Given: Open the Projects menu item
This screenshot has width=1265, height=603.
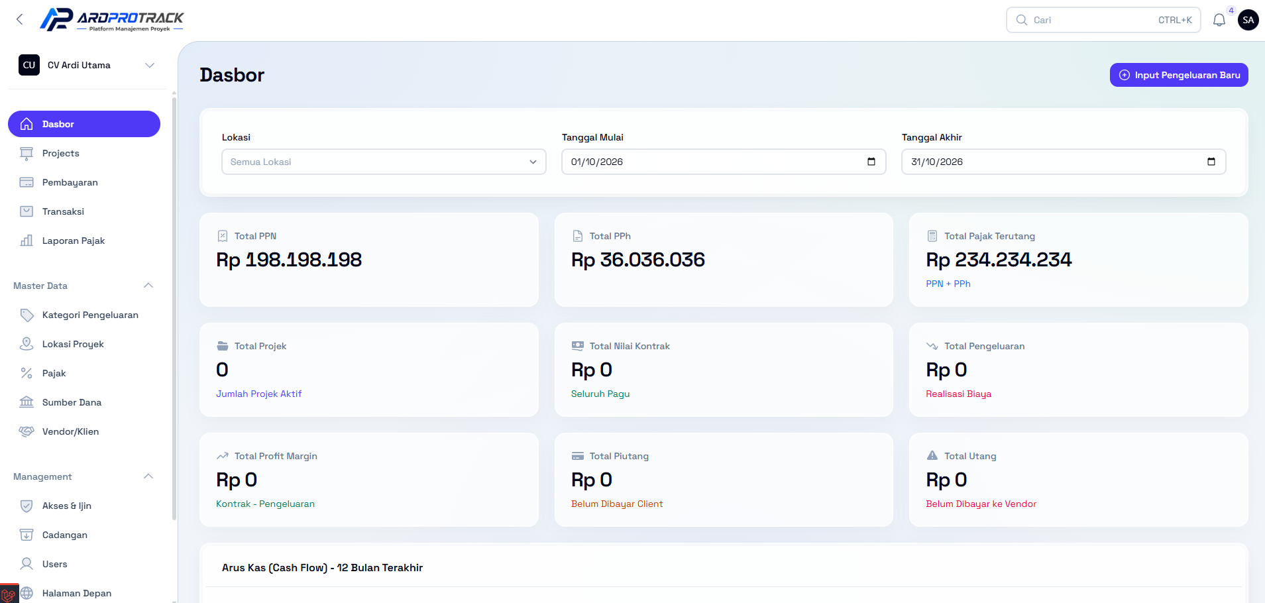Looking at the screenshot, I should tap(84, 153).
